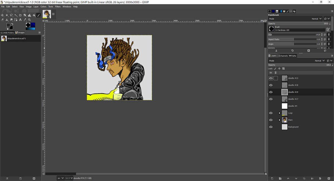Select the Text tool

20,20
